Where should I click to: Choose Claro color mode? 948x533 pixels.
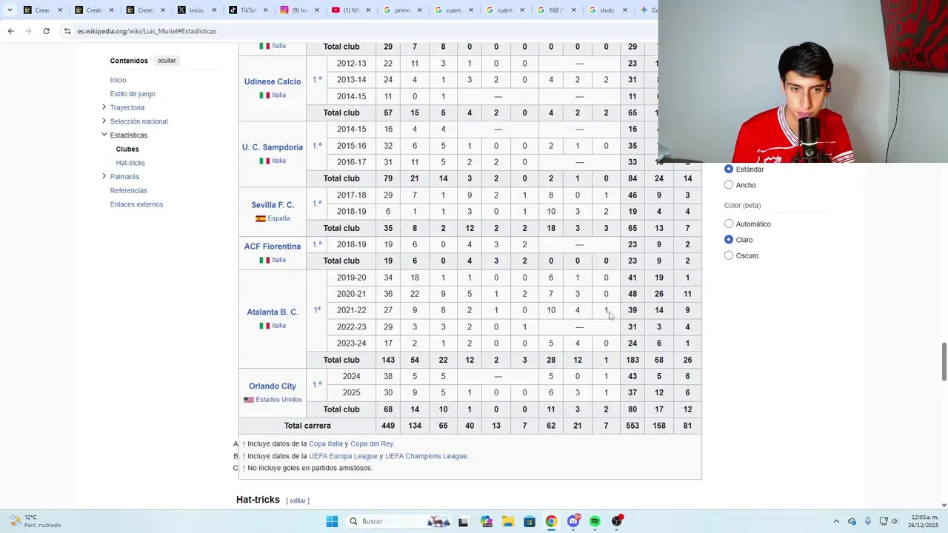pyautogui.click(x=729, y=240)
